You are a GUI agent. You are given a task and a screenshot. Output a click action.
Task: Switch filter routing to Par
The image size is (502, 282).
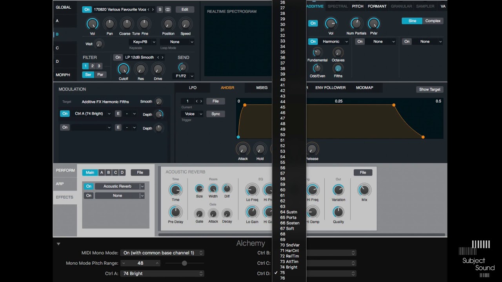pos(100,75)
